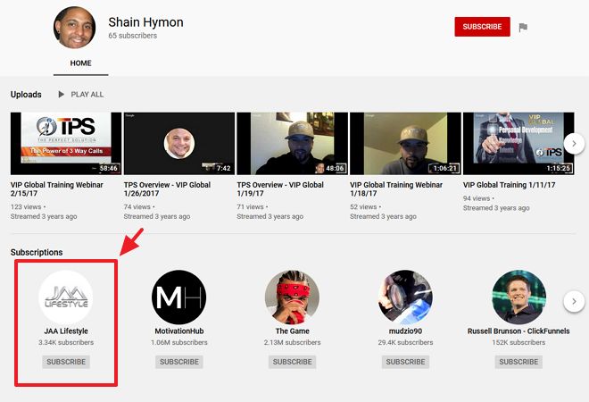The height and width of the screenshot is (402, 589).
Task: Click the 123 views text
Action: click(26, 207)
